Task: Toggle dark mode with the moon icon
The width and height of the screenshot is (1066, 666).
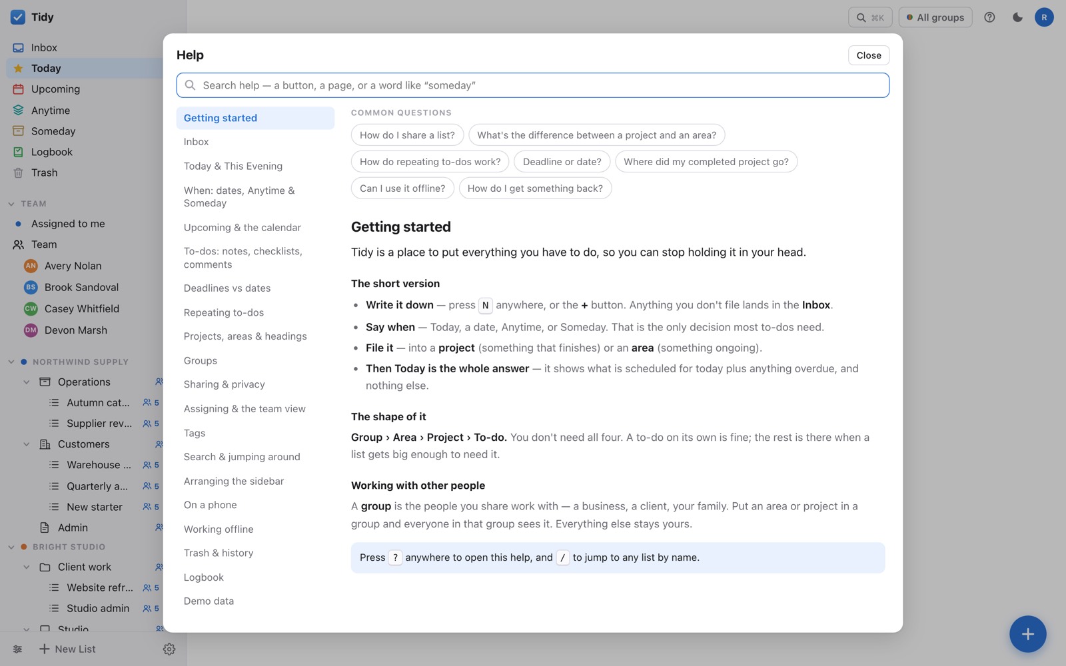Action: (x=1017, y=17)
